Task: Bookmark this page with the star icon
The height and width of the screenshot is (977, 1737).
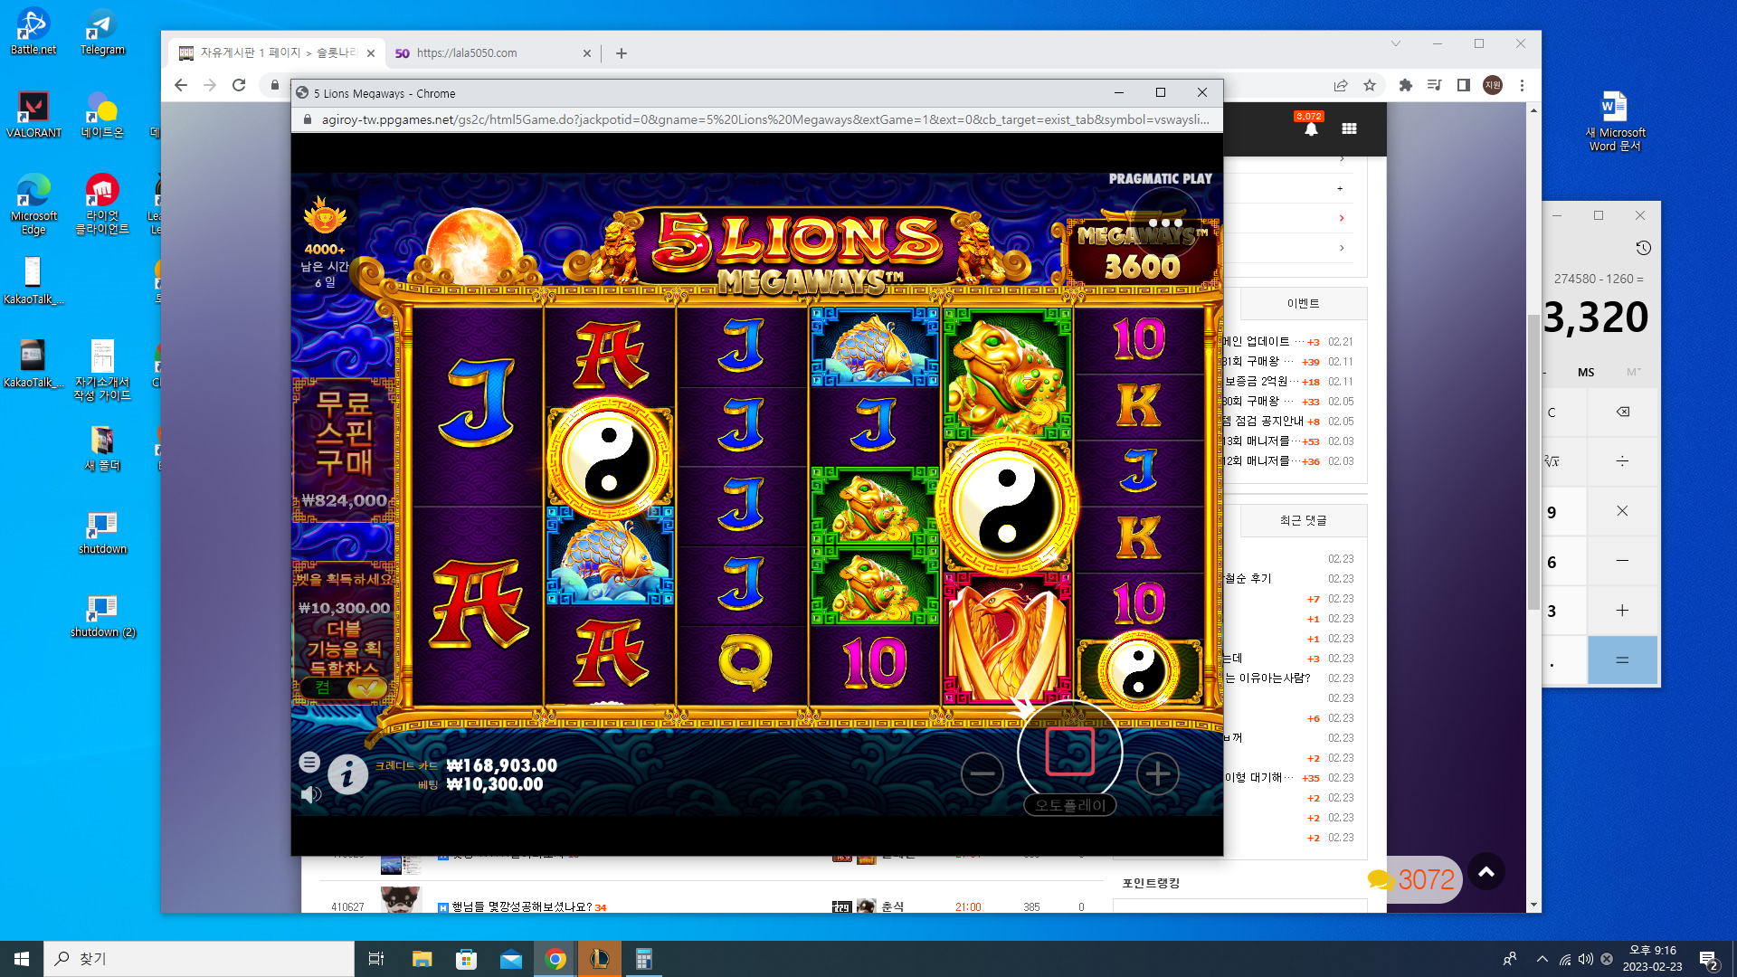Action: pos(1370,85)
